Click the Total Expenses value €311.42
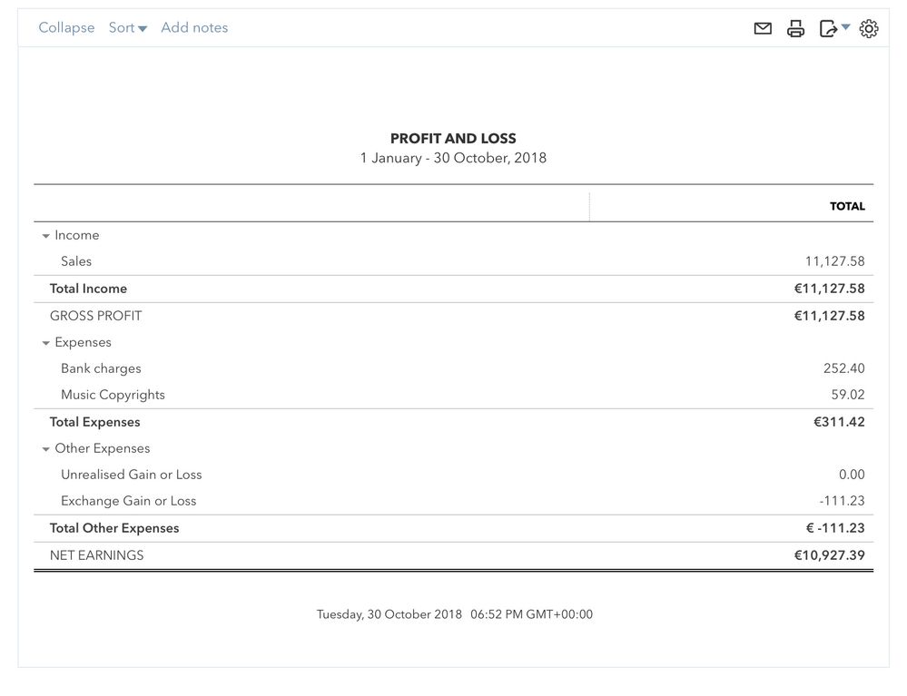The height and width of the screenshot is (696, 907). coord(839,422)
